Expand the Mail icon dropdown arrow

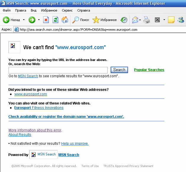140,20
